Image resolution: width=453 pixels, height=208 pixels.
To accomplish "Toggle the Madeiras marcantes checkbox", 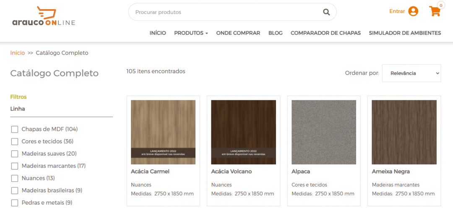I will [x=15, y=166].
